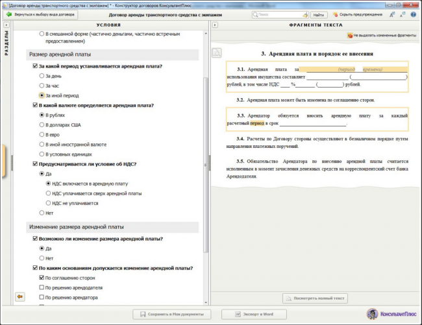
Task: Select conventional units option
Action: point(42,154)
